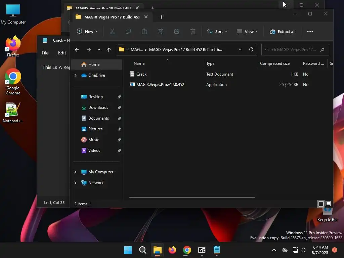The width and height of the screenshot is (344, 258).
Task: Open the Sort dropdown
Action: coord(217,31)
